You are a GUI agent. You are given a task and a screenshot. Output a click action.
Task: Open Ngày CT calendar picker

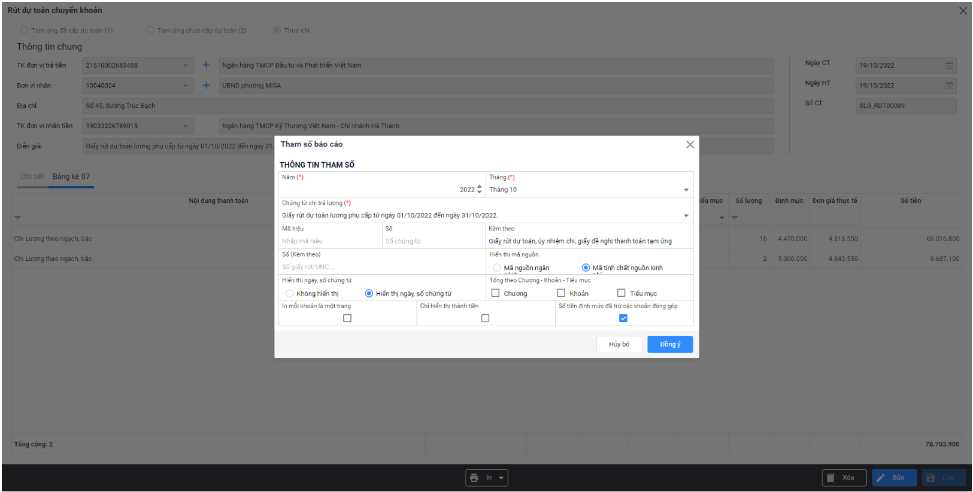click(x=949, y=65)
